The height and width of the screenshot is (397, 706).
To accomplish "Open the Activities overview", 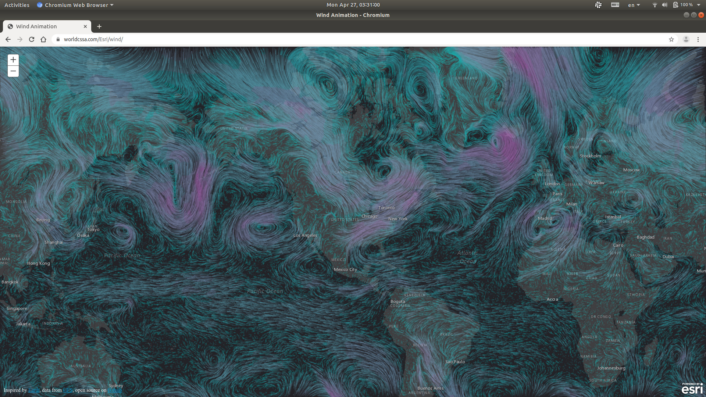I will [17, 5].
